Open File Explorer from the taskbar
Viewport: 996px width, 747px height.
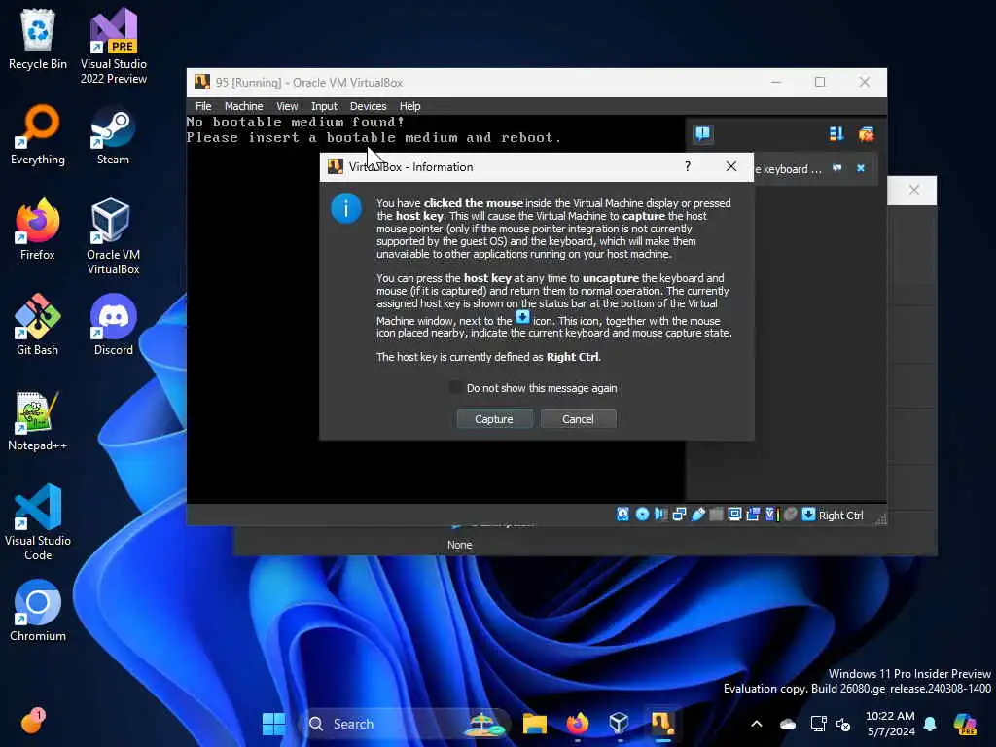(x=534, y=724)
